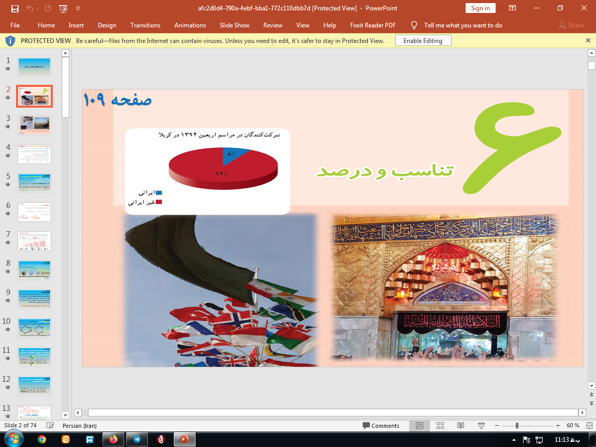The height and width of the screenshot is (447, 596).
Task: Start slide show from the quick access toolbar
Action: click(63, 8)
